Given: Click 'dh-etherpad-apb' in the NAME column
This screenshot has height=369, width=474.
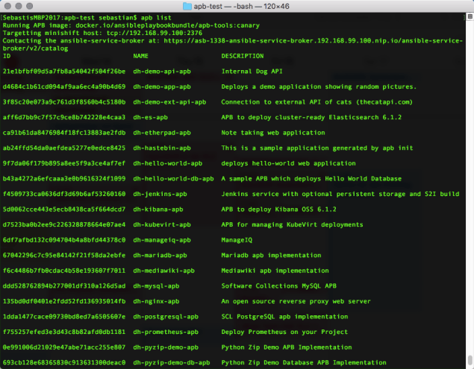Looking at the screenshot, I should click(162, 133).
